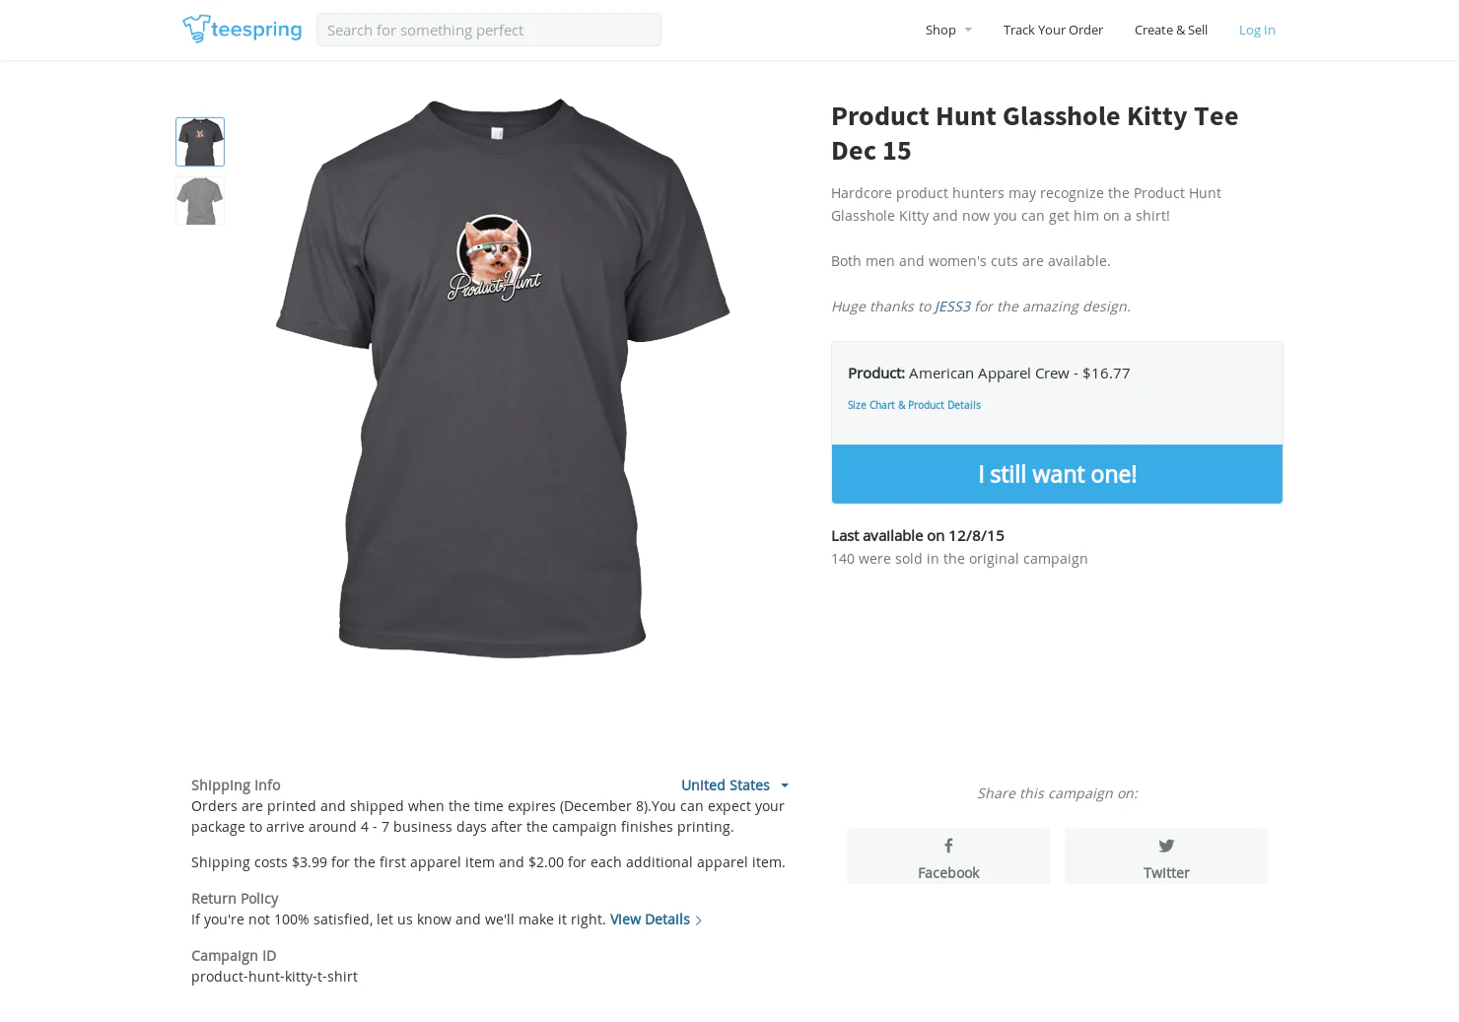Click the bird icon above Twitter label
The image size is (1459, 1022).
coord(1165,846)
